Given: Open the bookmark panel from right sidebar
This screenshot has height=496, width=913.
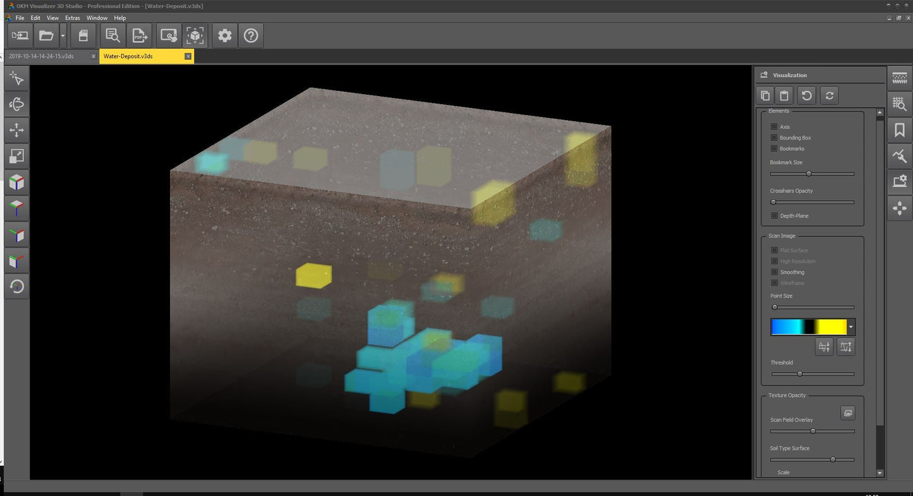Looking at the screenshot, I should [x=899, y=130].
